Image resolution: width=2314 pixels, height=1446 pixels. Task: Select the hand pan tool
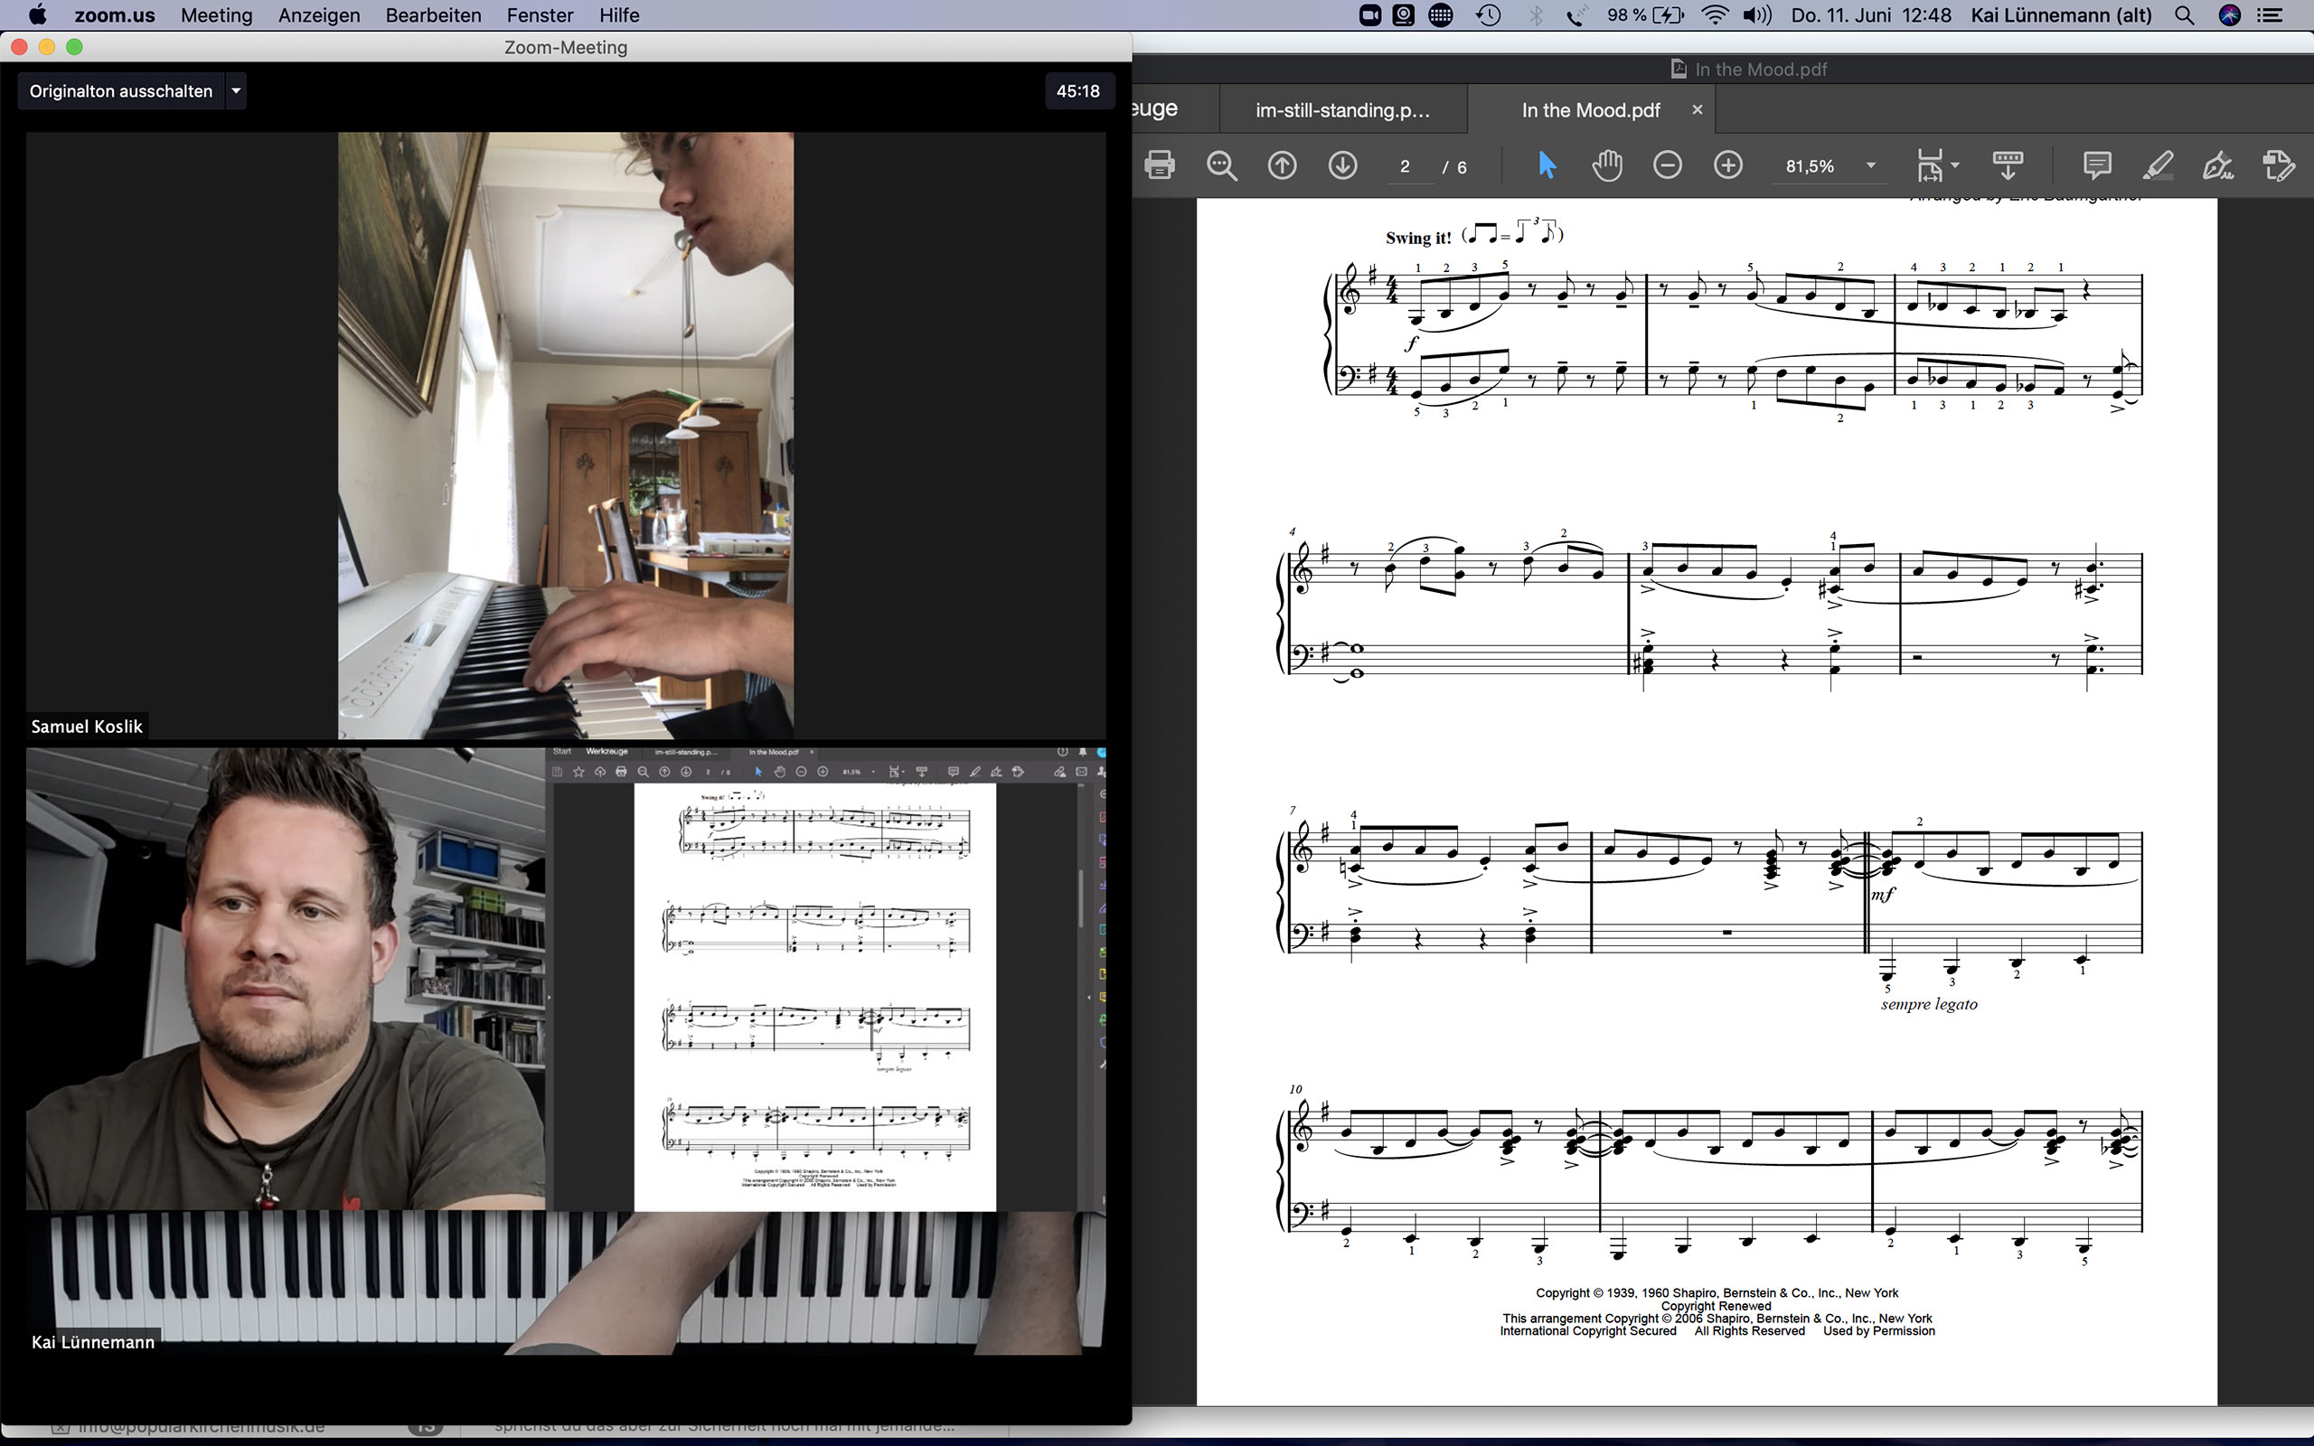pos(1607,165)
